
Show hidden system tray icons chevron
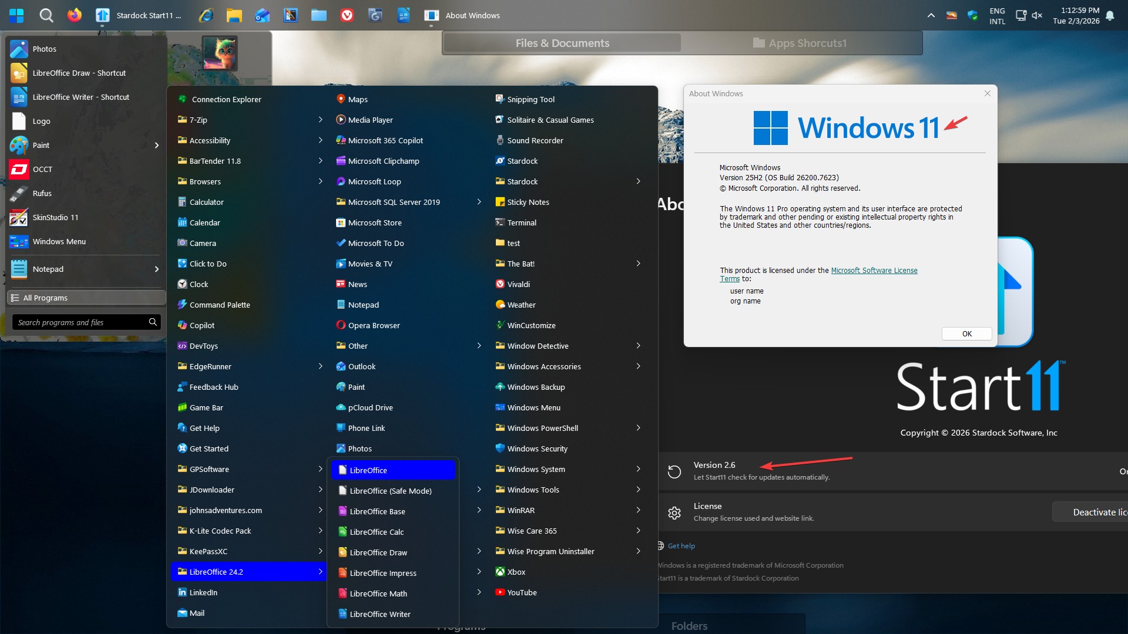[x=931, y=15]
